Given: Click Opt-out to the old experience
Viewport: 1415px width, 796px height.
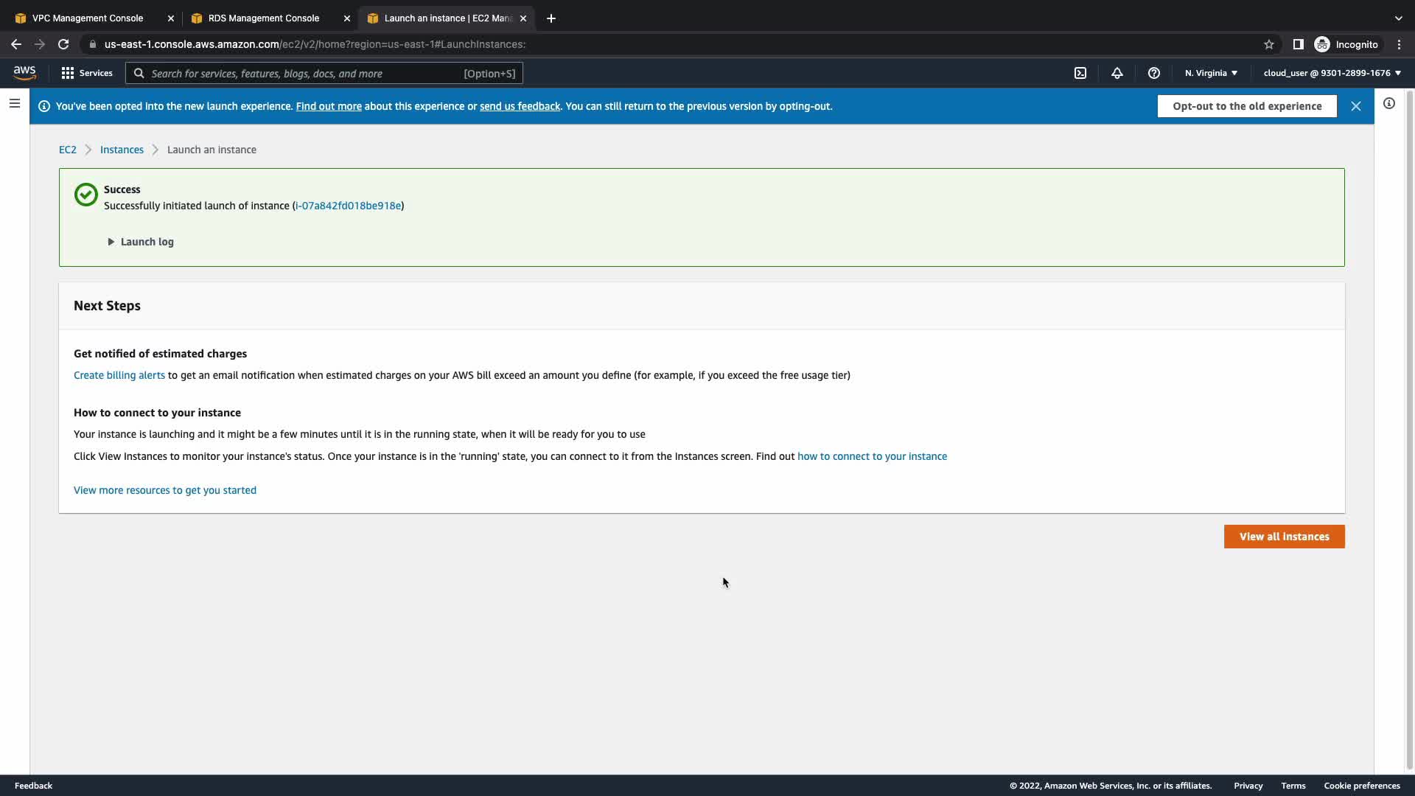Looking at the screenshot, I should [x=1247, y=106].
